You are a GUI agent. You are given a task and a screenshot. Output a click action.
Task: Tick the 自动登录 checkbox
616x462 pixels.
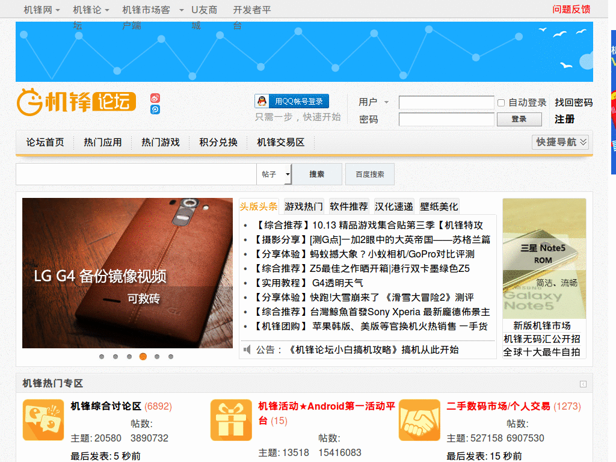[x=501, y=103]
